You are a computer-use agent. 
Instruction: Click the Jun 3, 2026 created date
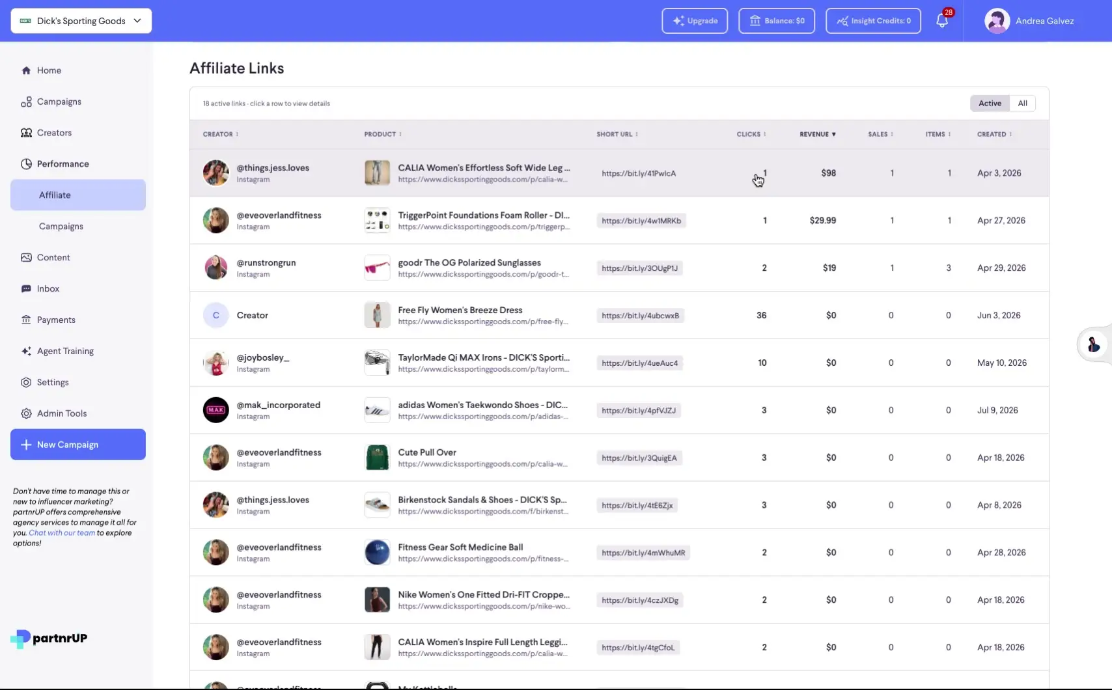pyautogui.click(x=999, y=316)
